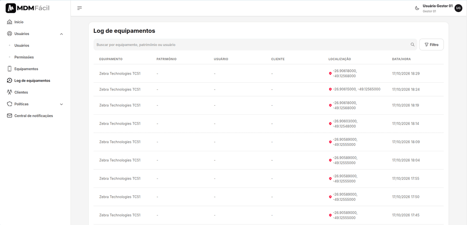Image resolution: width=467 pixels, height=225 pixels.
Task: Click timestamp 17/10/2026 18:24
Action: click(406, 89)
